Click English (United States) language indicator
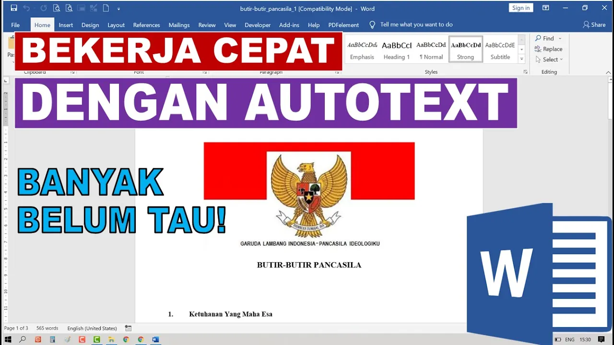Image resolution: width=614 pixels, height=345 pixels. click(92, 328)
